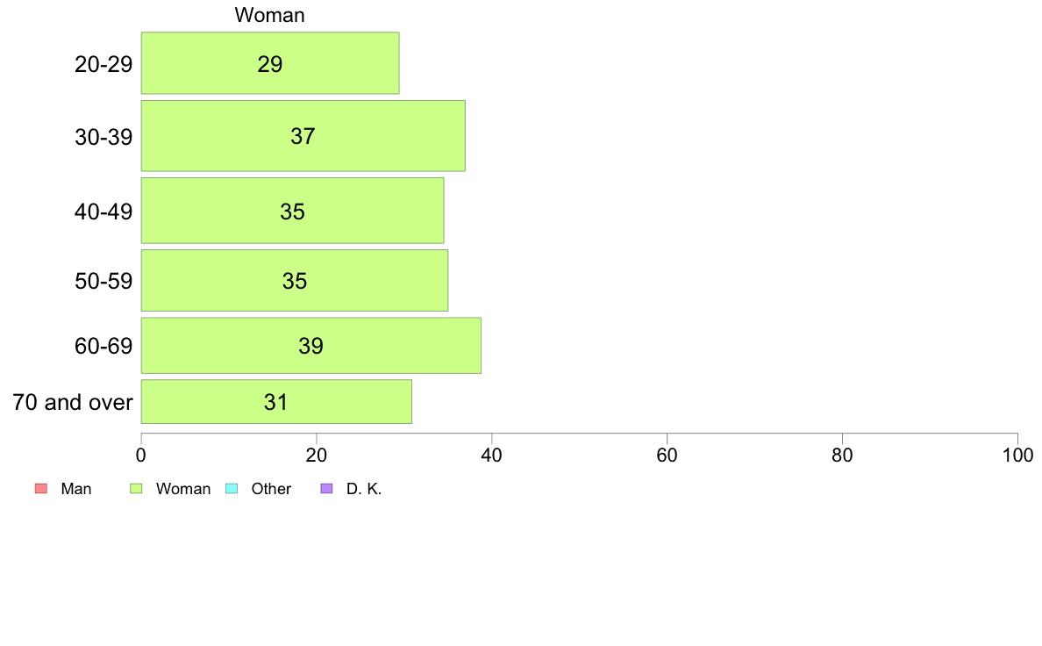Click the 60-69 age group label

[103, 346]
